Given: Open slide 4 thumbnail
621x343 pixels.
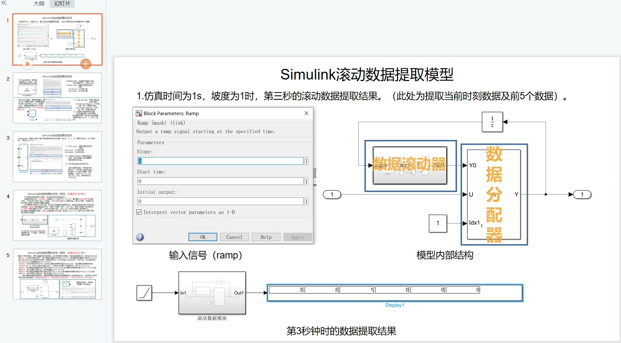Looking at the screenshot, I should 57,216.
